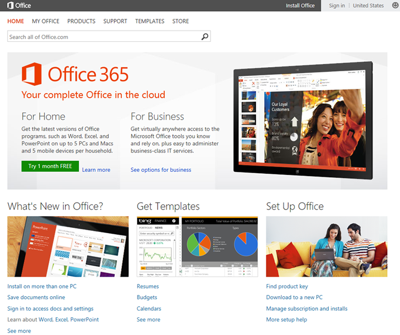Open the Budgets templates link
This screenshot has width=400, height=335.
point(147,297)
